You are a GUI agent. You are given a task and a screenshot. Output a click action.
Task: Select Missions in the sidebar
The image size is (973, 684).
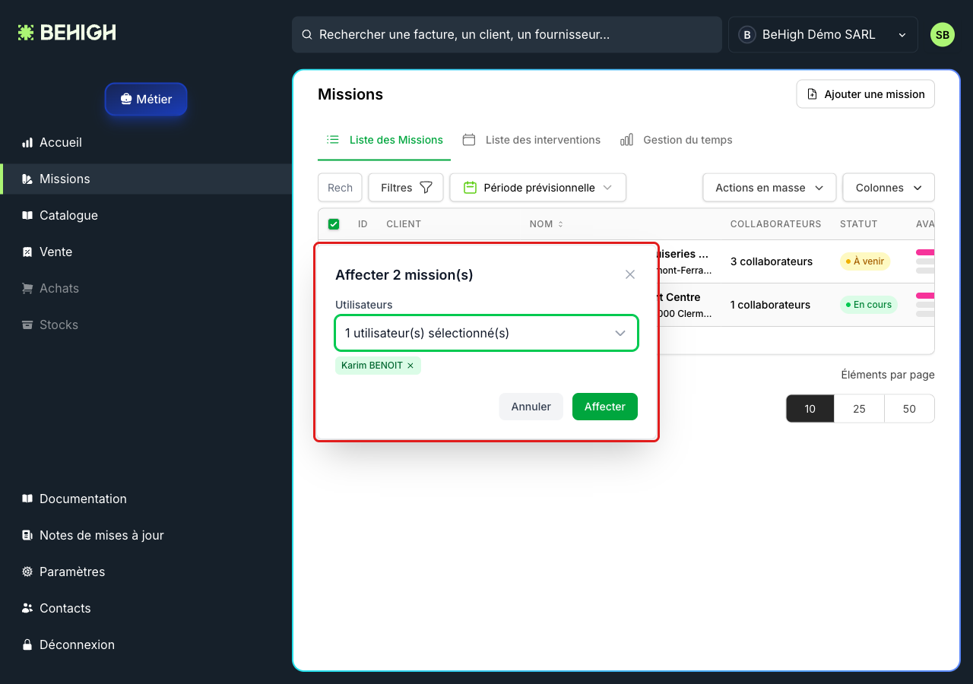[x=146, y=179]
